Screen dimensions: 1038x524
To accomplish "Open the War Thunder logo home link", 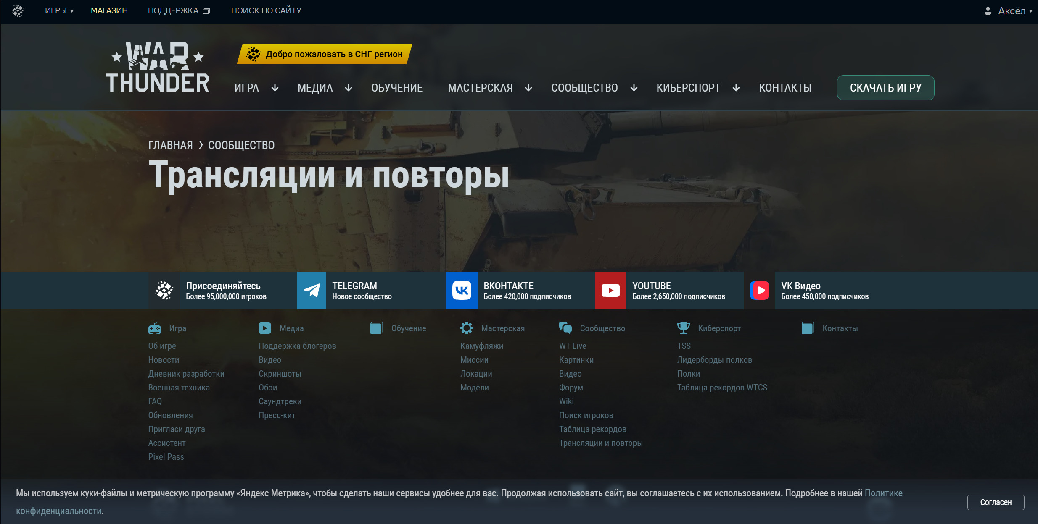I will (x=158, y=67).
